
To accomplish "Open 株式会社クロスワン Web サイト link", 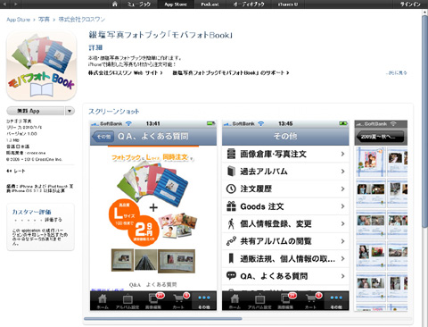I will [x=125, y=72].
